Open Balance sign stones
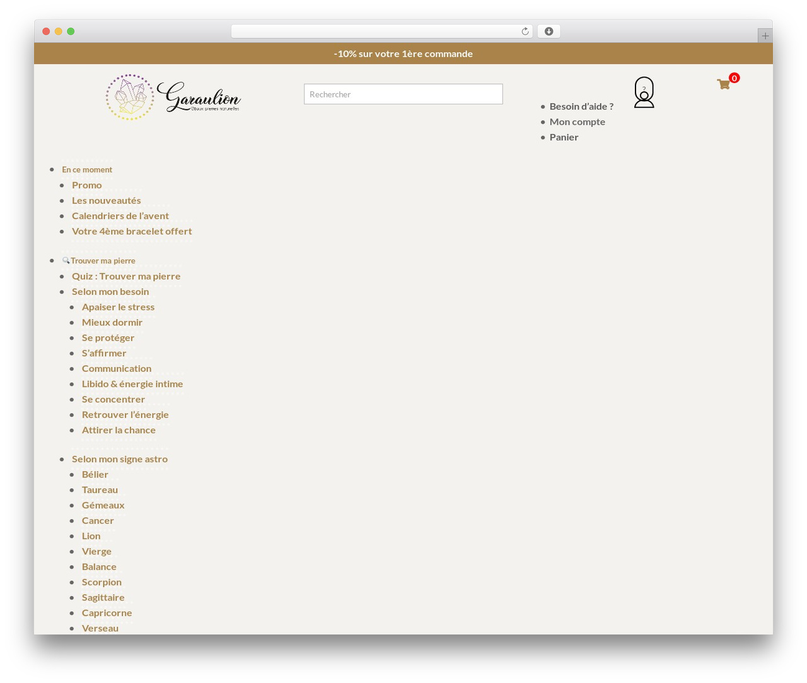 [99, 567]
